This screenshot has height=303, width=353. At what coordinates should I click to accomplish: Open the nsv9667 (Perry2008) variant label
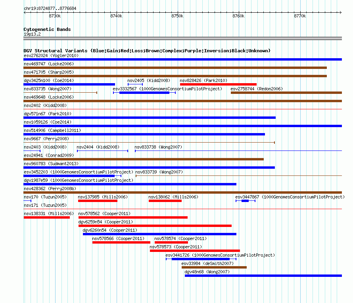click(x=46, y=139)
